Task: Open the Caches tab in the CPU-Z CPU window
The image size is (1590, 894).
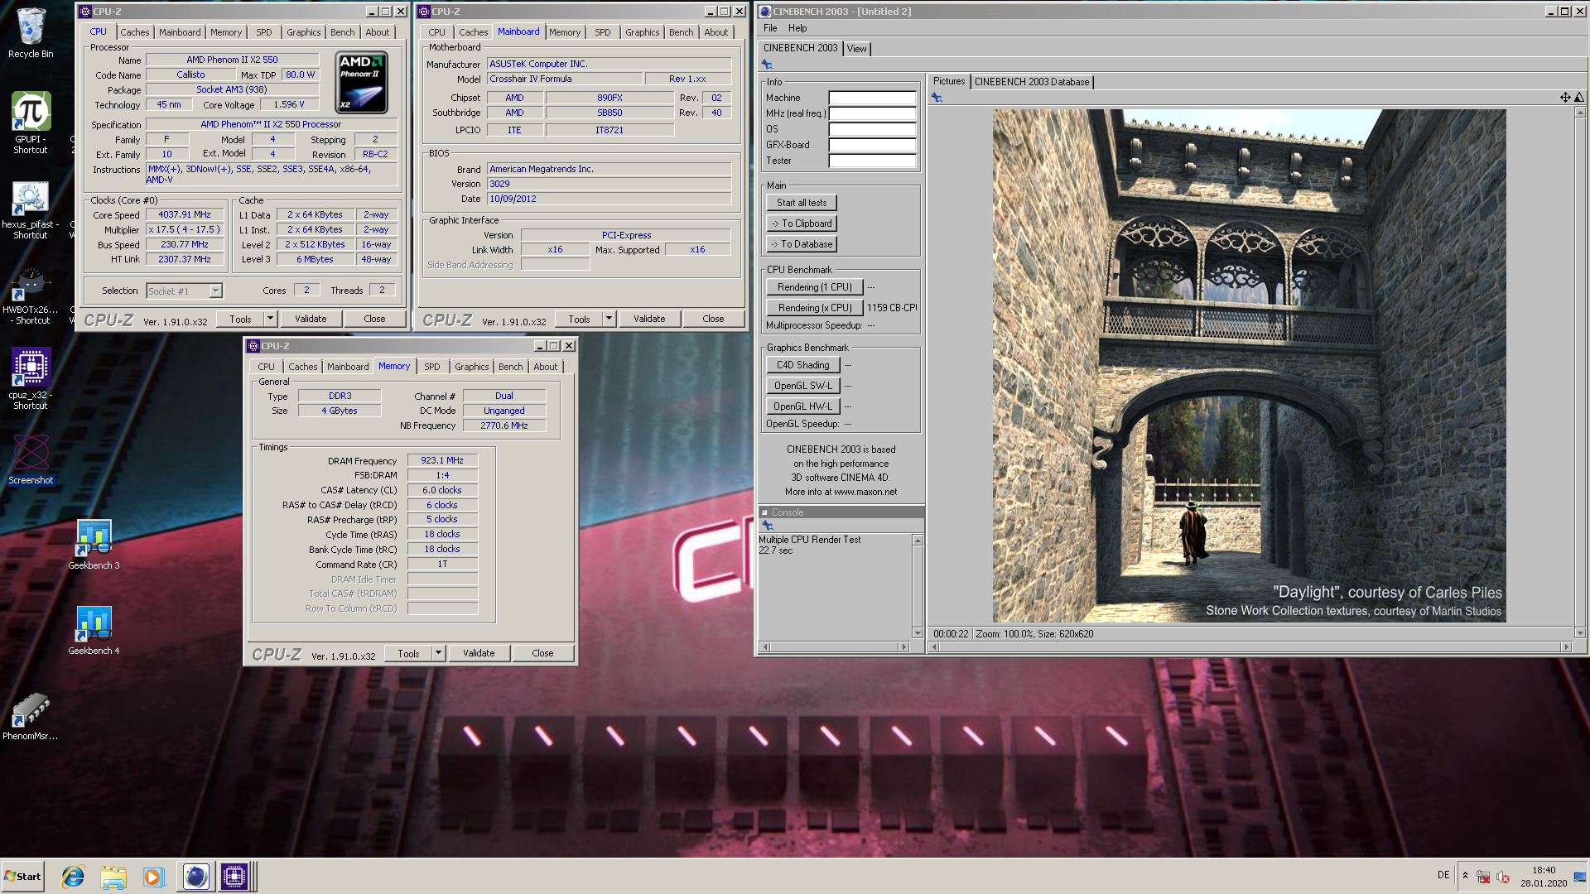Action: tap(135, 32)
